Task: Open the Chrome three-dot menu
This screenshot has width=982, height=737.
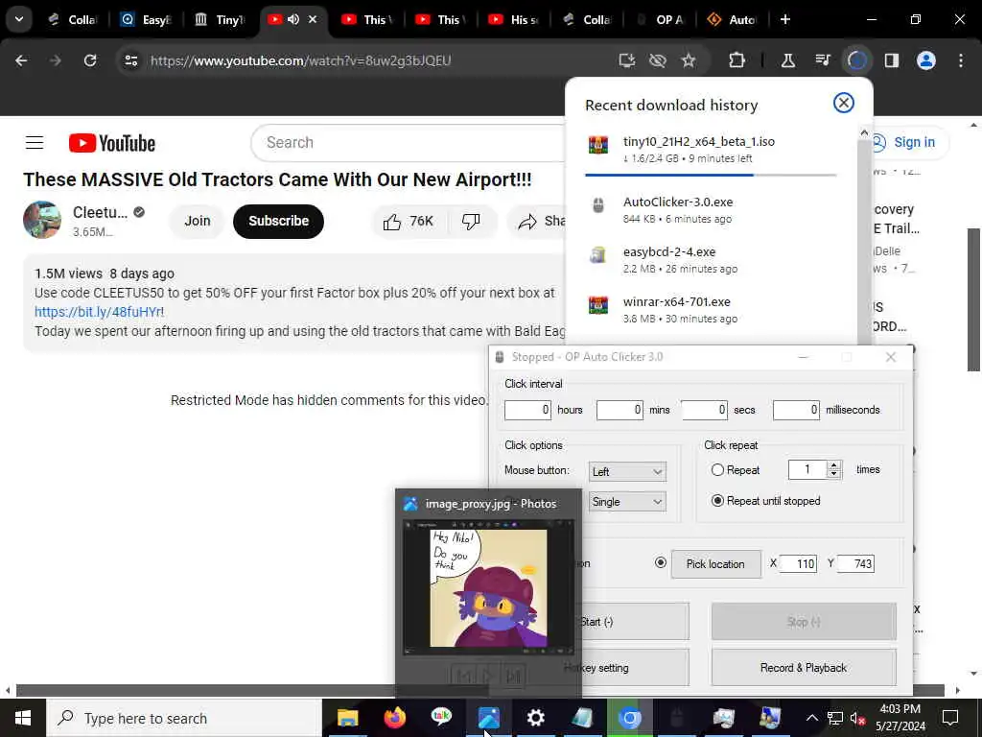Action: coord(961,60)
